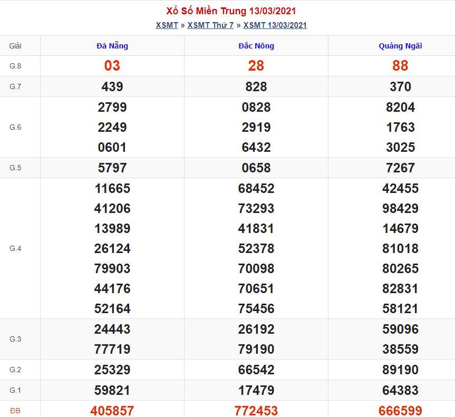This screenshot has height=417, width=455.
Task: Click the G.7 number 828
Action: [256, 86]
